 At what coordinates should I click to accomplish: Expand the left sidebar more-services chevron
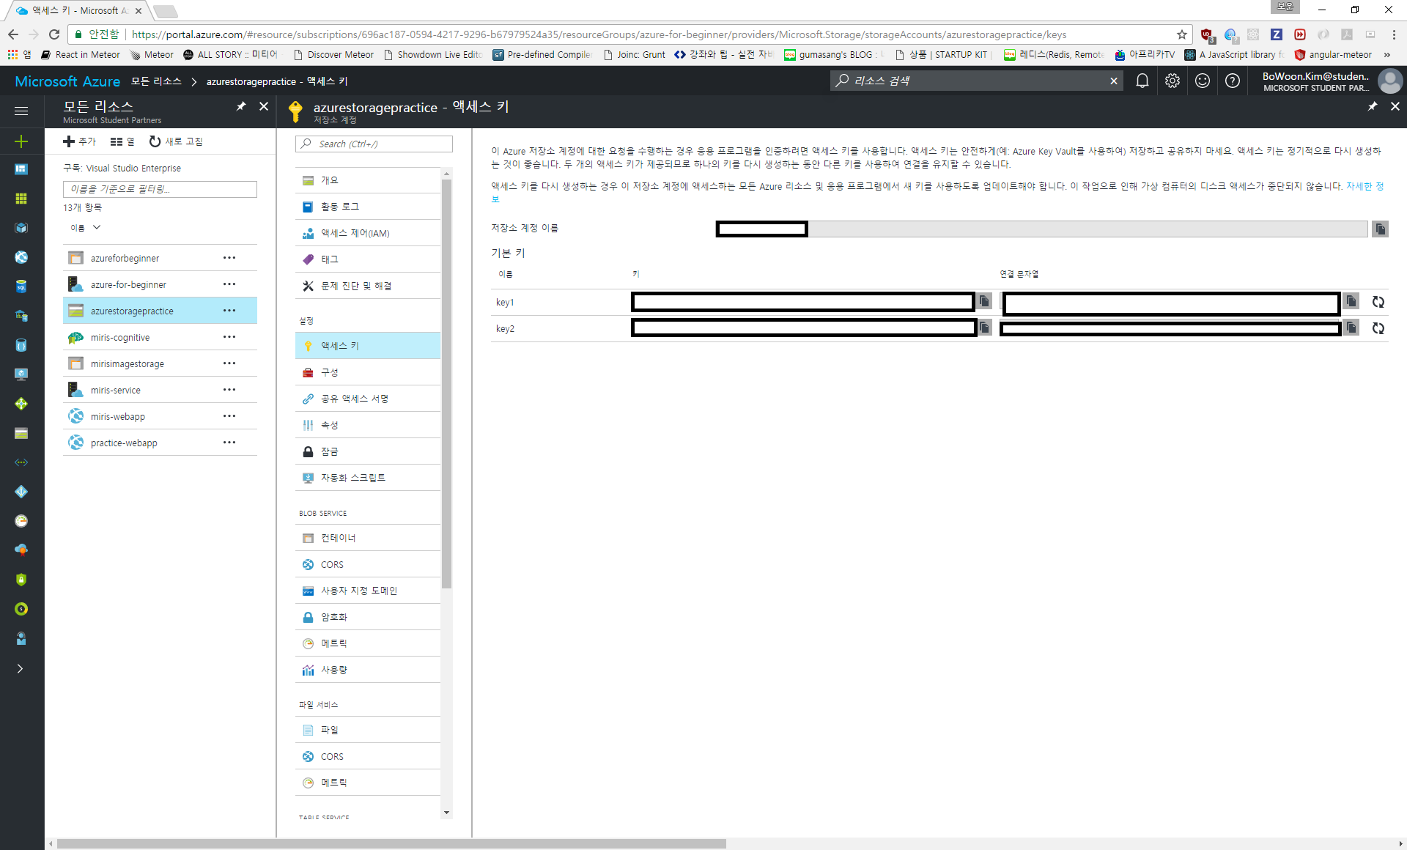[x=21, y=668]
